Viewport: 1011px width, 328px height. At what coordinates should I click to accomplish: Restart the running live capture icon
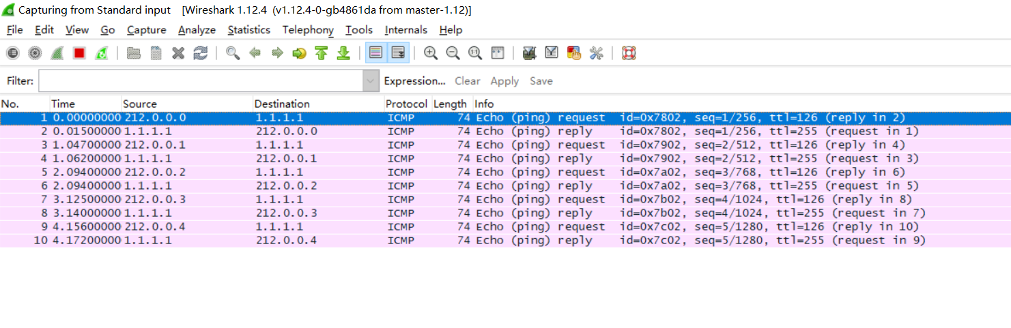(101, 53)
